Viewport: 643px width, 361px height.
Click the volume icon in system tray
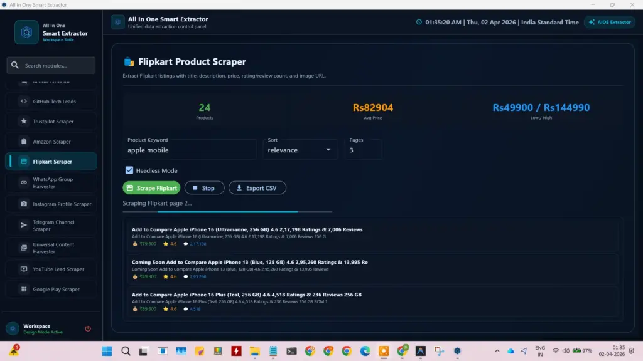566,351
